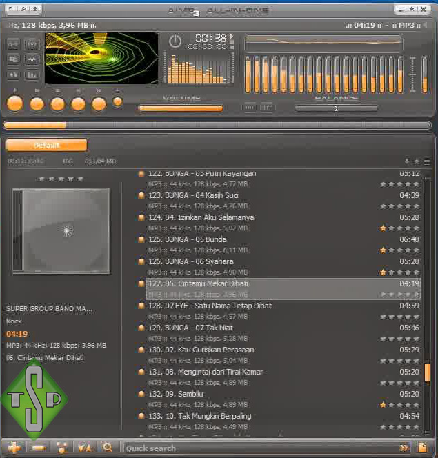
Task: Select track 131. 08. Mengintai dari Tirai Kamar
Action: [x=283, y=377]
